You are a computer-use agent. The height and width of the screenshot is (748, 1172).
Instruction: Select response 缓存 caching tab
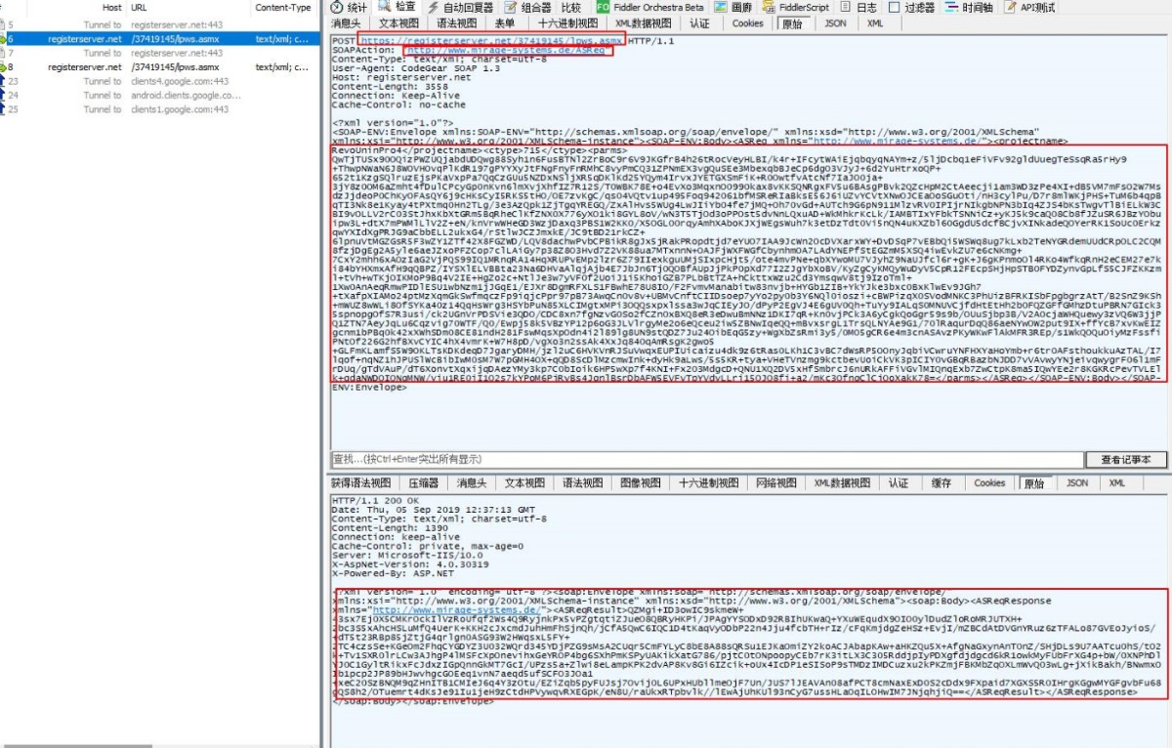click(942, 483)
